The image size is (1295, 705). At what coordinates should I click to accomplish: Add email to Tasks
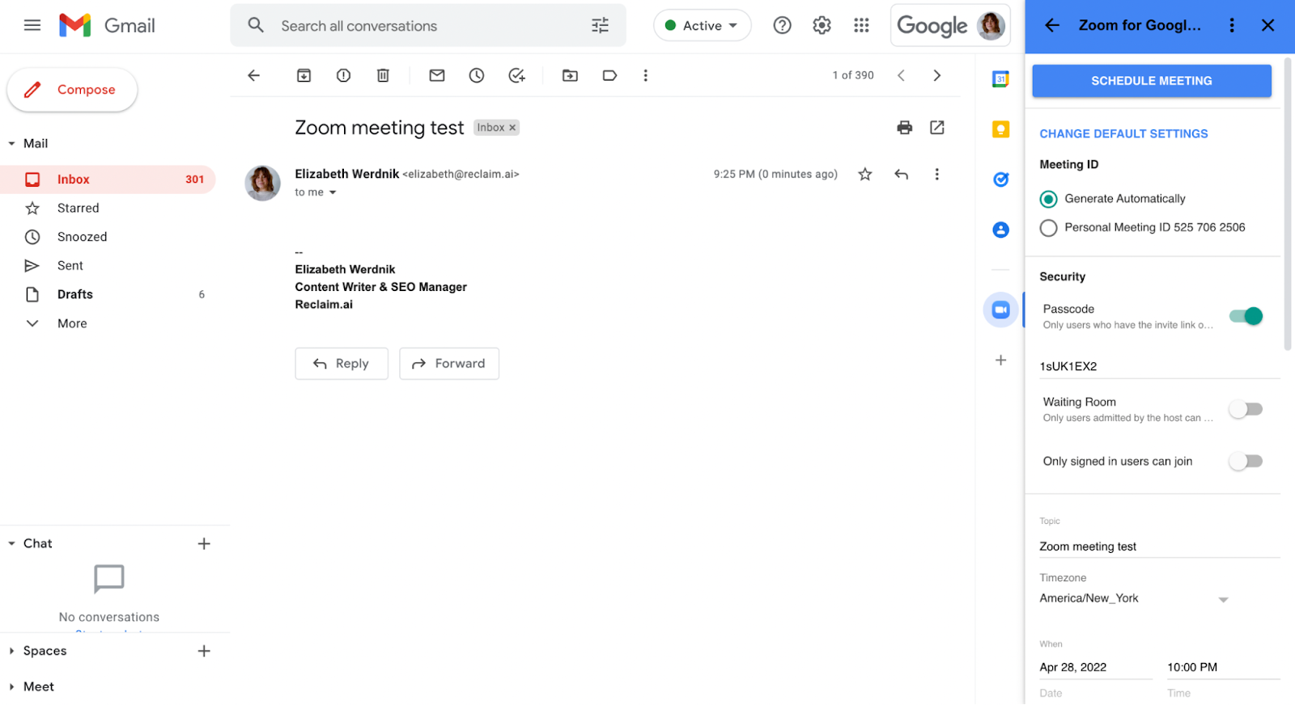[516, 75]
